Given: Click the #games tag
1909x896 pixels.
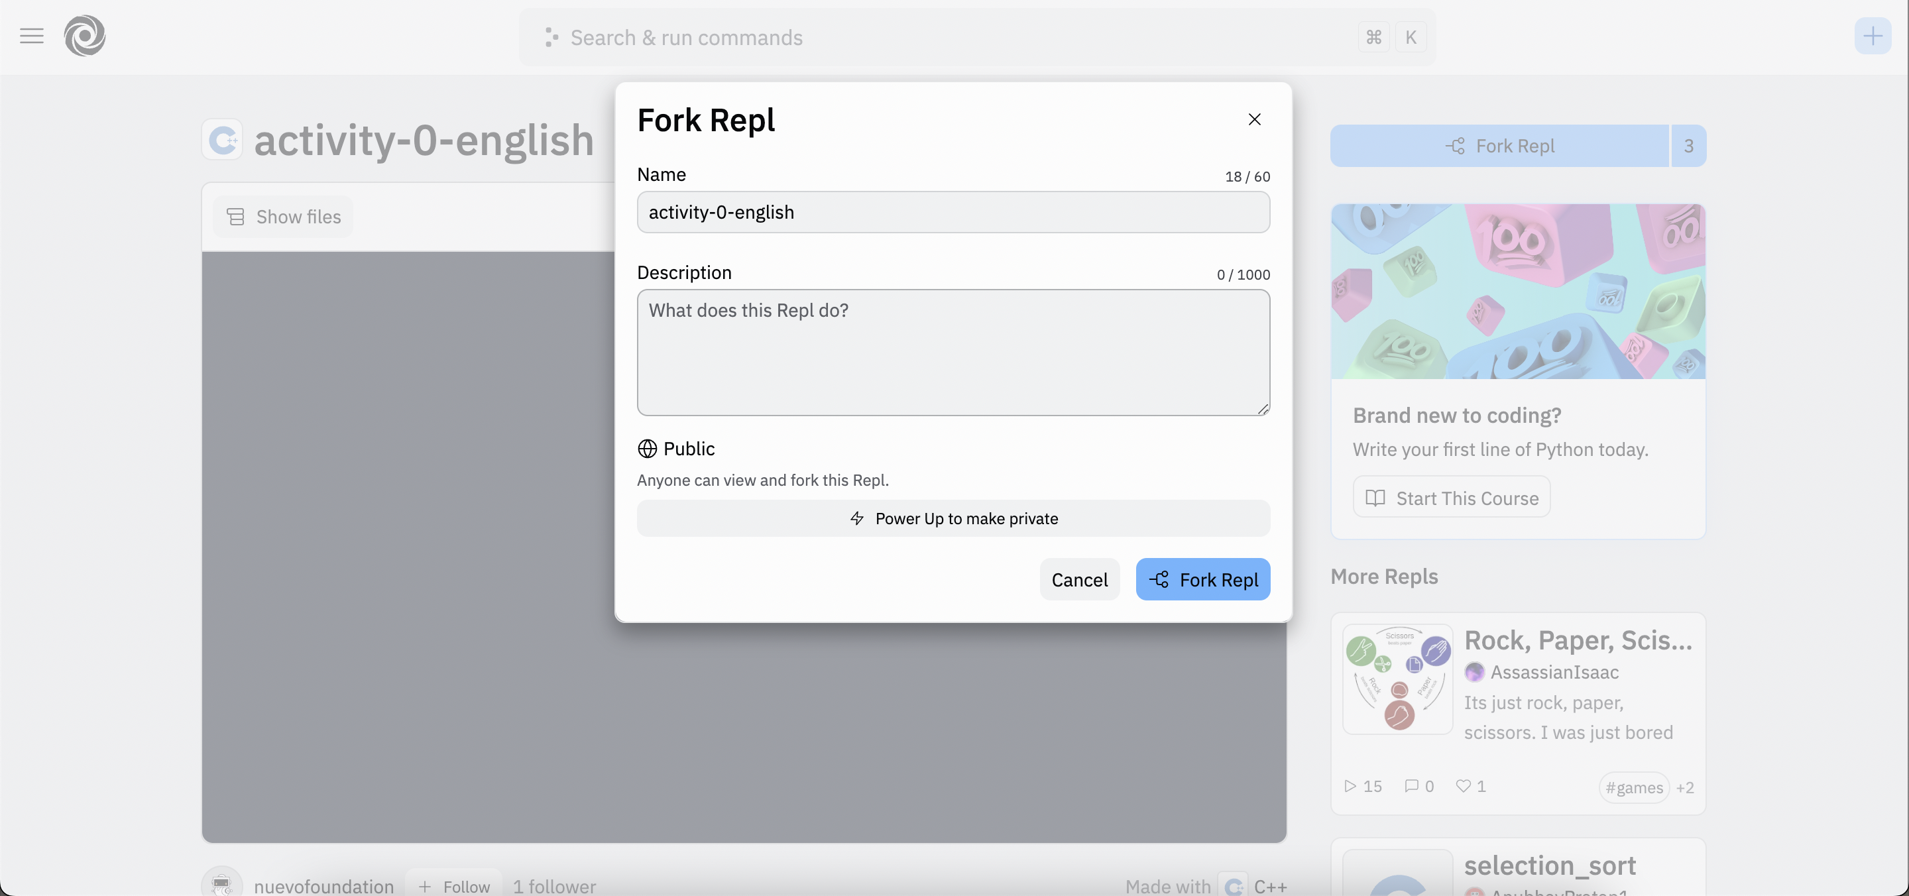Looking at the screenshot, I should point(1633,787).
